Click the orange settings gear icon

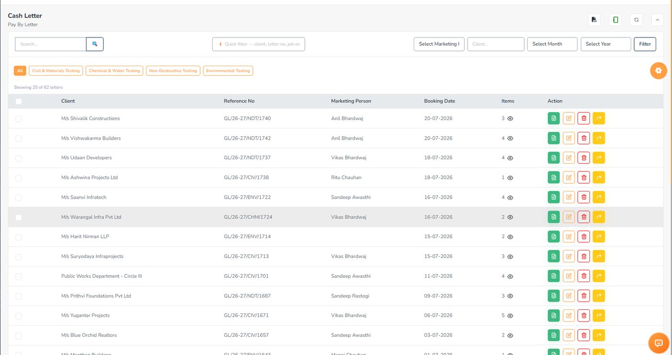pyautogui.click(x=659, y=71)
